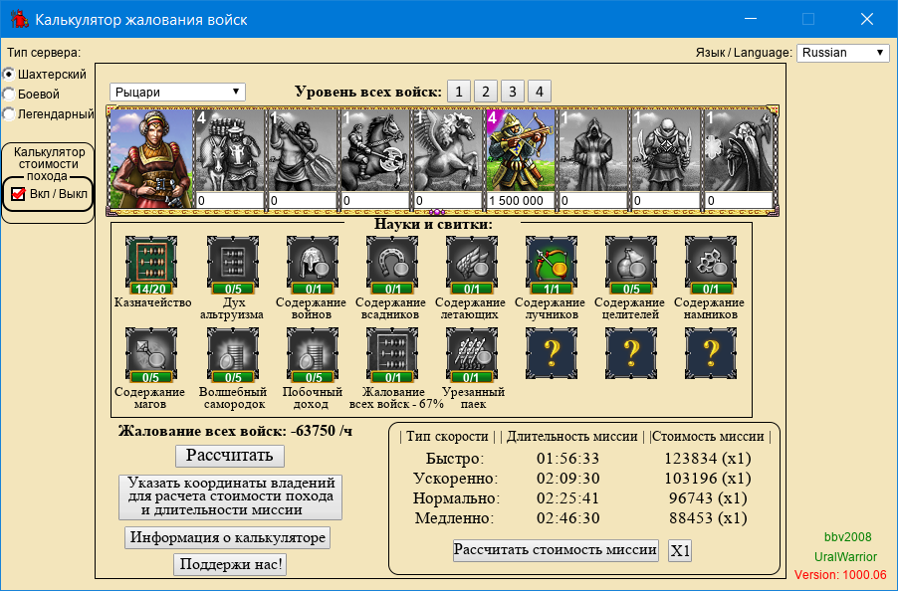Select the Боевой server type

[x=9, y=94]
